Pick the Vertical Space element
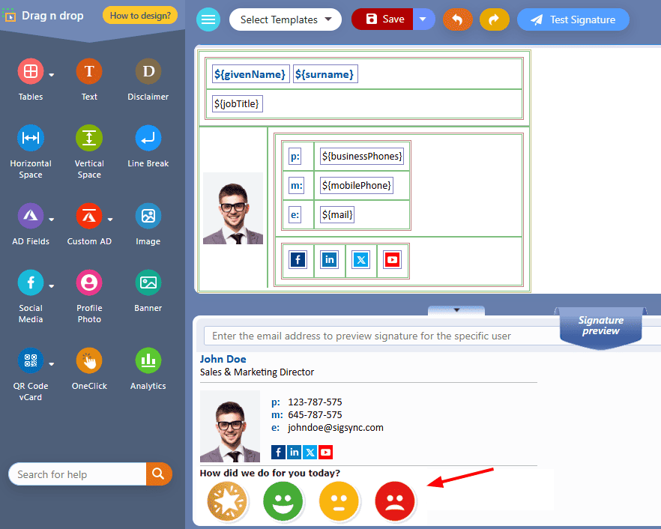This screenshot has width=661, height=529. point(89,138)
